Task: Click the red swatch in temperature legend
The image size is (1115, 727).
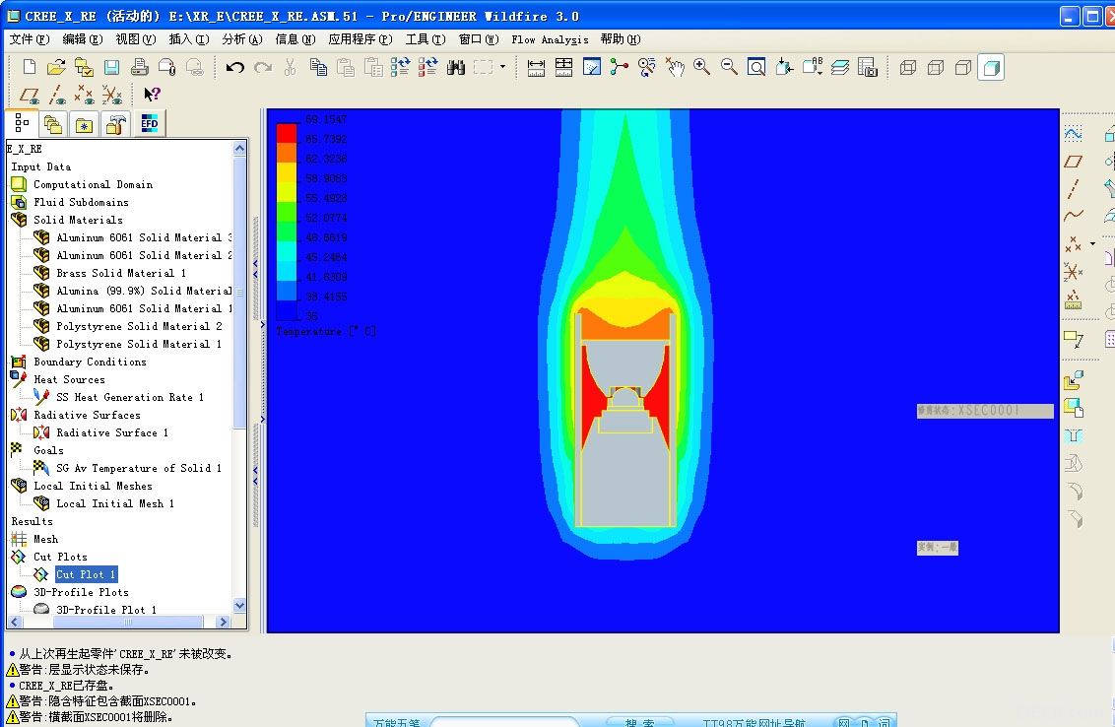Action: (287, 133)
